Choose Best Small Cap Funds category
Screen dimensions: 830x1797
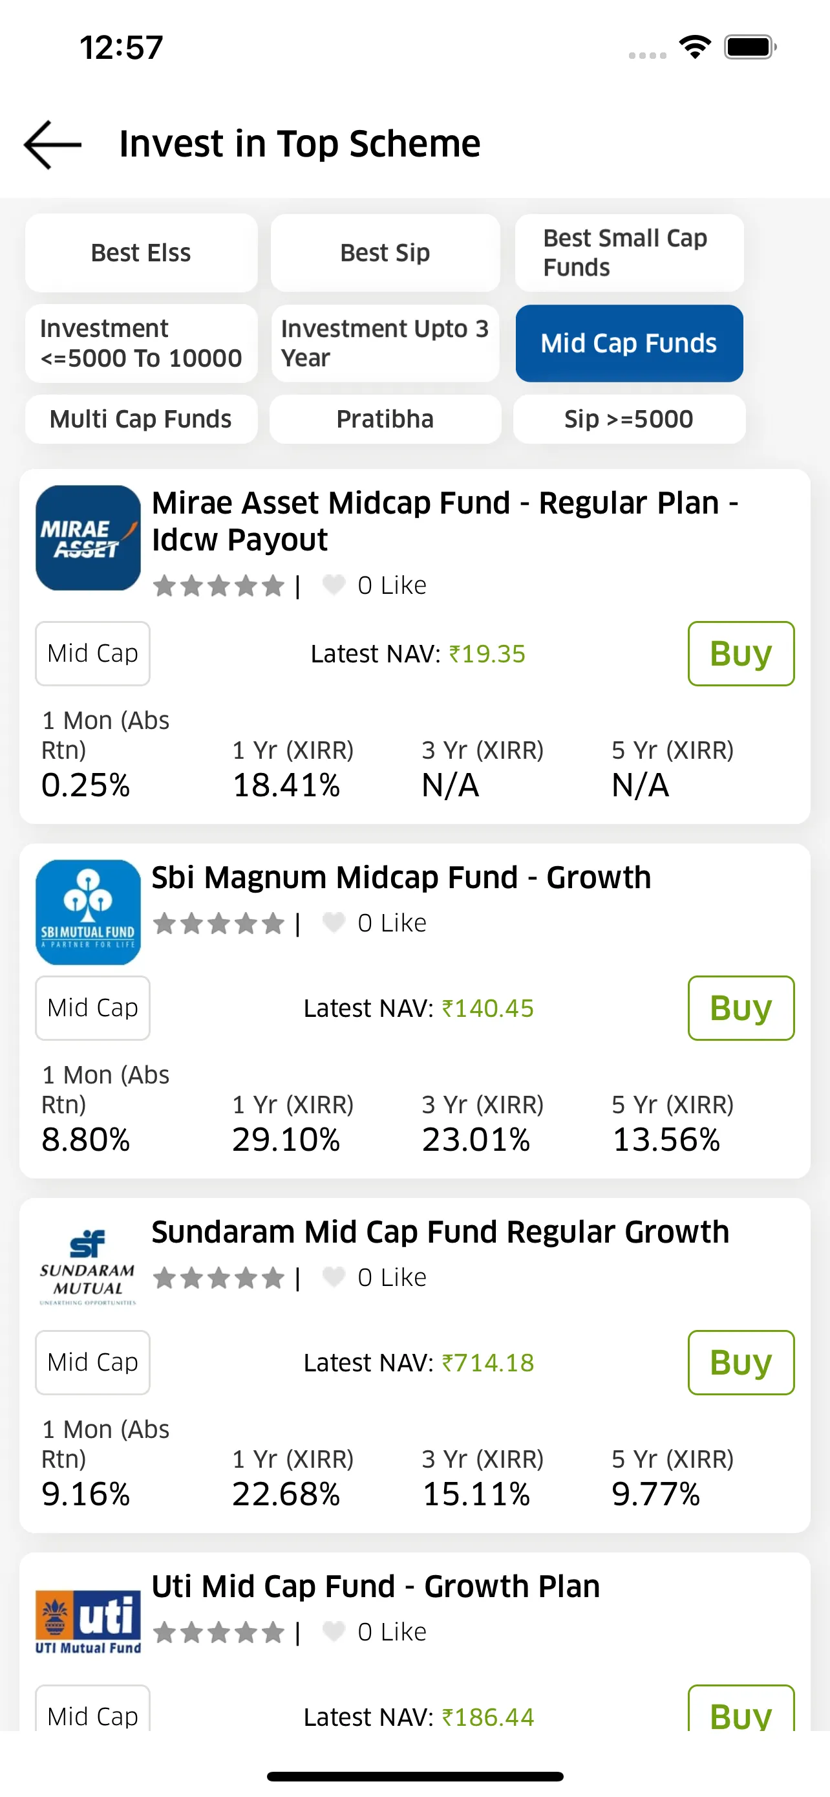click(x=628, y=252)
